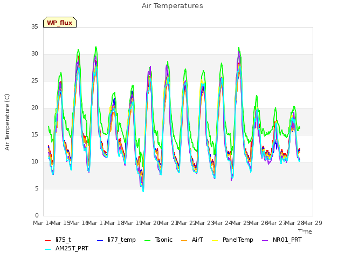
Task: Click the Air Temperature (C) axis label
Action: click(7, 122)
